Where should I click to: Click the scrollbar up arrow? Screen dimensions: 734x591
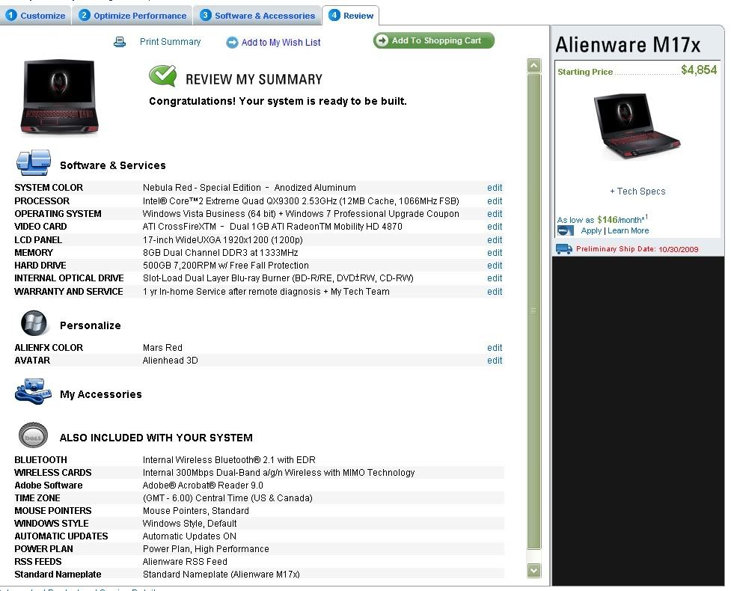(533, 66)
